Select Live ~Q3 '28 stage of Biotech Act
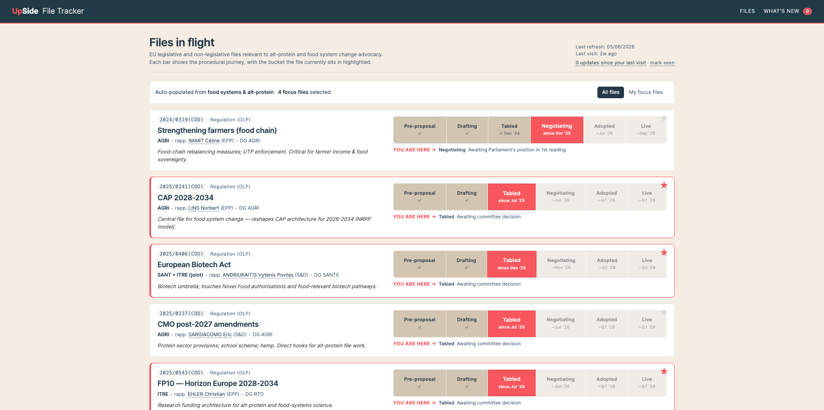Viewport: 824px width, 410px height. [647, 264]
